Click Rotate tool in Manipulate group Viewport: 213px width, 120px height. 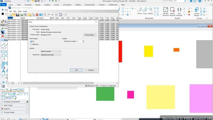(150, 11)
